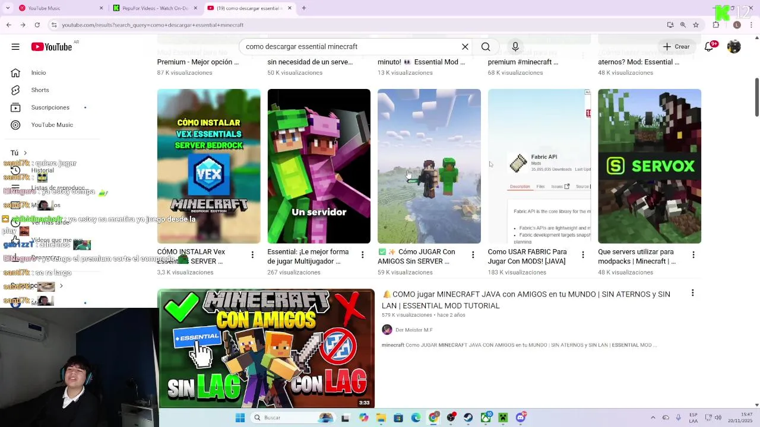Run the search with the magnifier button
The width and height of the screenshot is (760, 427).
(486, 47)
